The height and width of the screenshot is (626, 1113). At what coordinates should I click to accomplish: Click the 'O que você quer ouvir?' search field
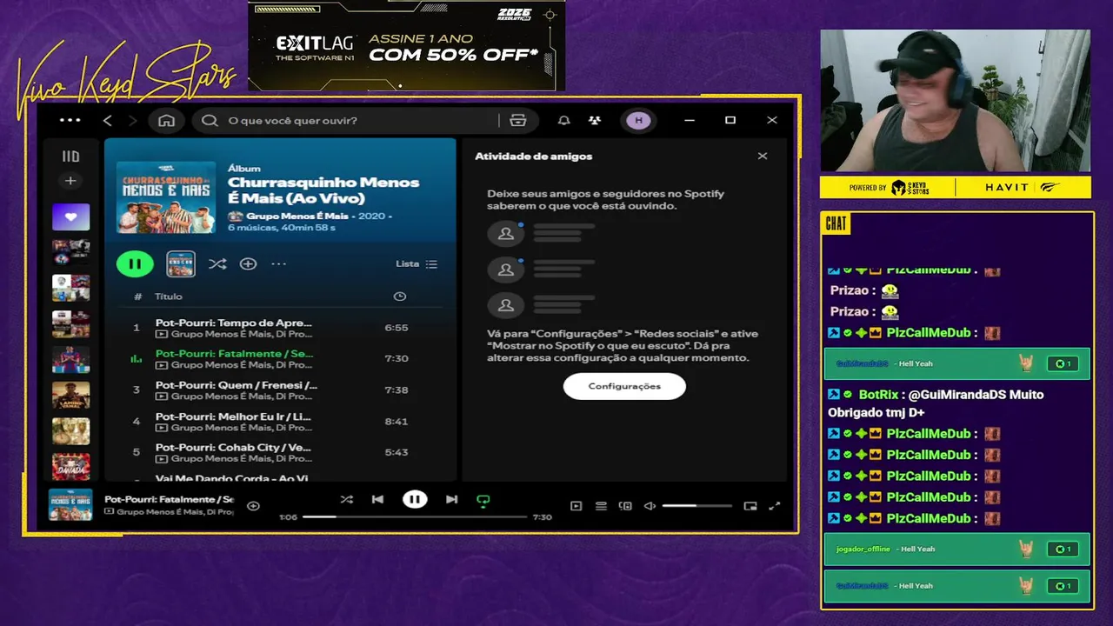click(x=348, y=120)
